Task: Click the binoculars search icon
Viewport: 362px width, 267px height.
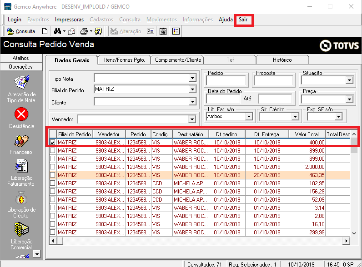Action: pos(57,31)
